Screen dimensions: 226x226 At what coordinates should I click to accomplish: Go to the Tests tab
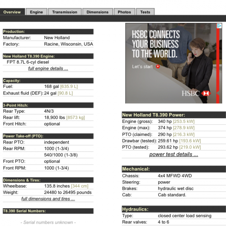coord(145,12)
